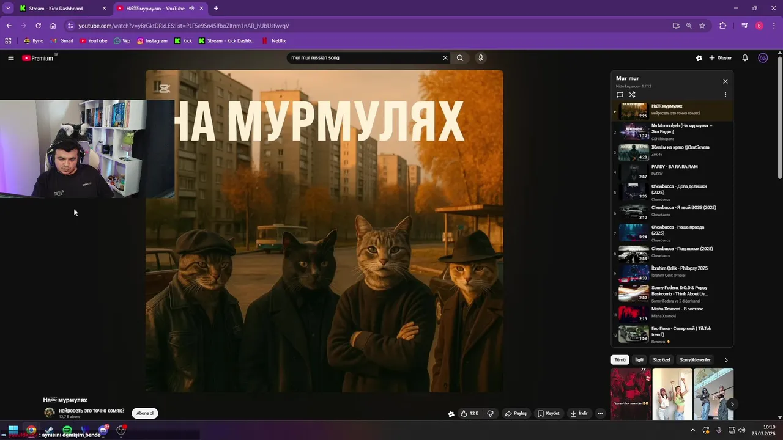Select the İlgili filter chip
783x440 pixels.
[639, 360]
